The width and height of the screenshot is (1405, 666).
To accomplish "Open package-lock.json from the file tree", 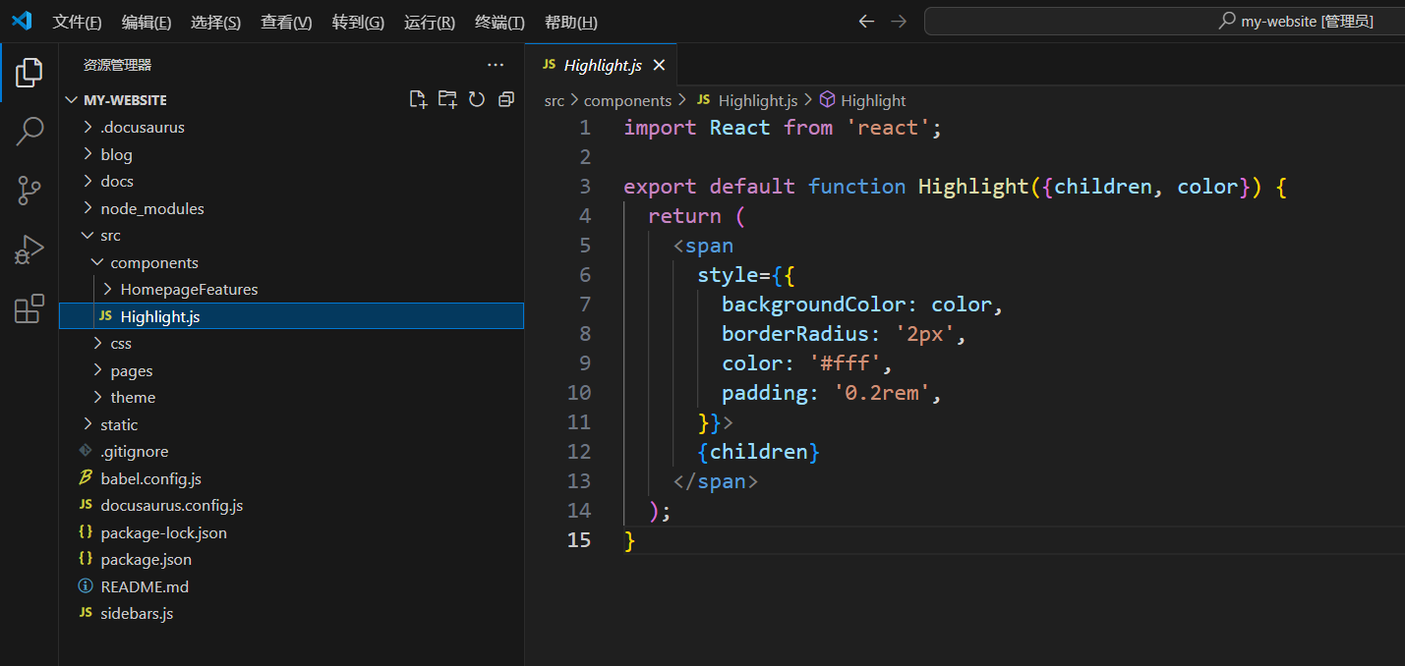I will click(291, 532).
